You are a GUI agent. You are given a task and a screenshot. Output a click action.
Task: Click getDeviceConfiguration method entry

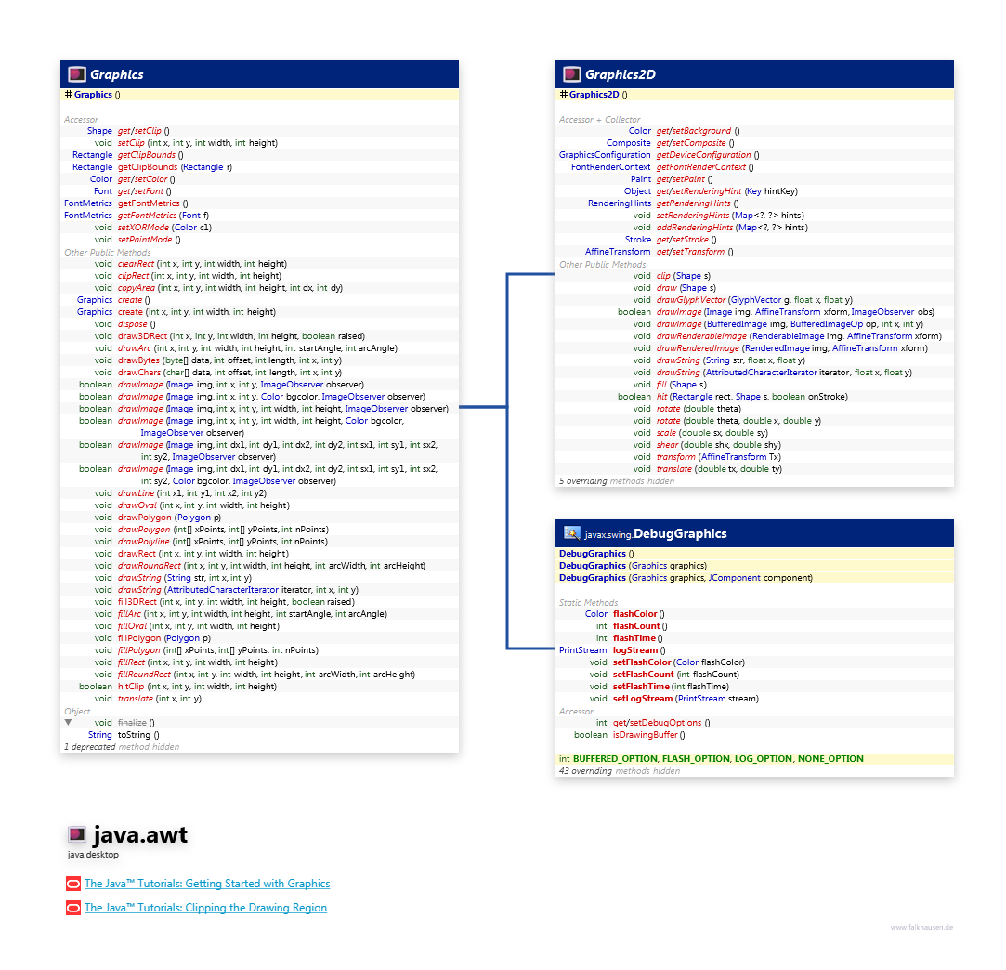704,155
